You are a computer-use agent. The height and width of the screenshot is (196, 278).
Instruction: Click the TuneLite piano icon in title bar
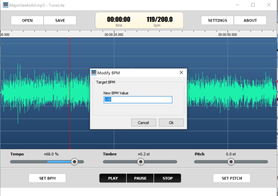click(5, 5)
